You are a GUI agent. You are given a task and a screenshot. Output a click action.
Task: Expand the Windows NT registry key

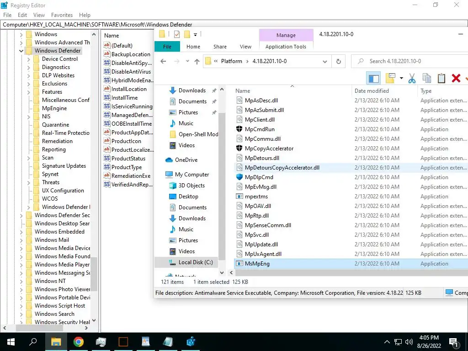pos(21,282)
